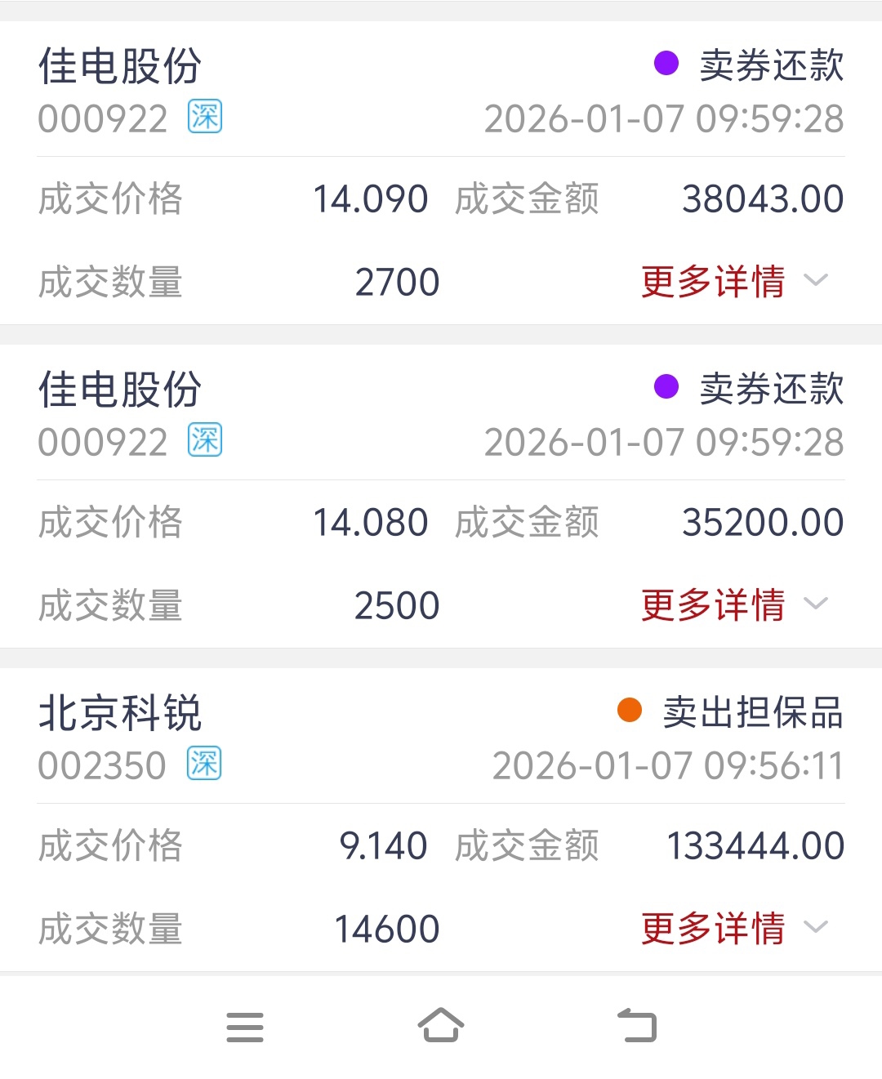Image resolution: width=882 pixels, height=1079 pixels.
Task: Tap the orange dot beside 卖出担保品
Action: pyautogui.click(x=630, y=710)
